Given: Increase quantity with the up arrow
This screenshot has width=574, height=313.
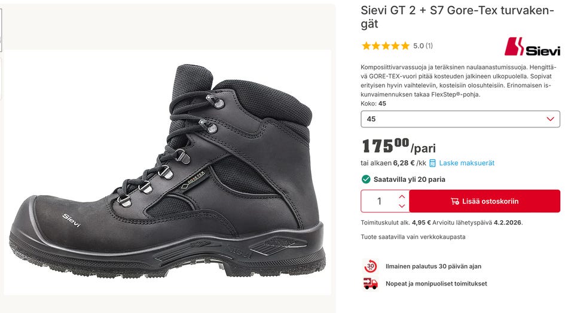Looking at the screenshot, I should (402, 196).
